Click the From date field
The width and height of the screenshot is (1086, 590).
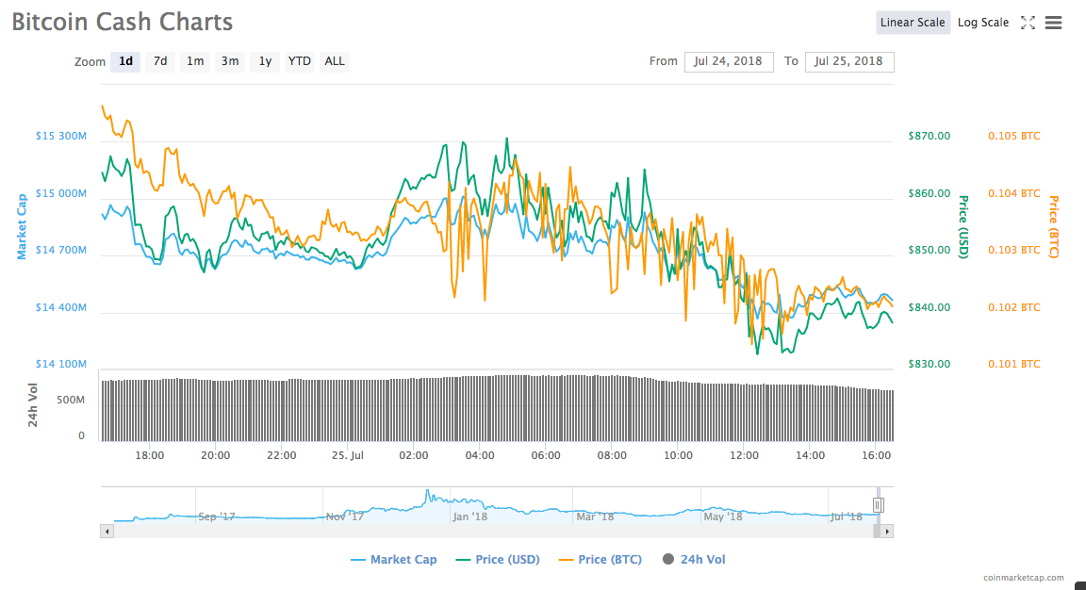click(729, 60)
